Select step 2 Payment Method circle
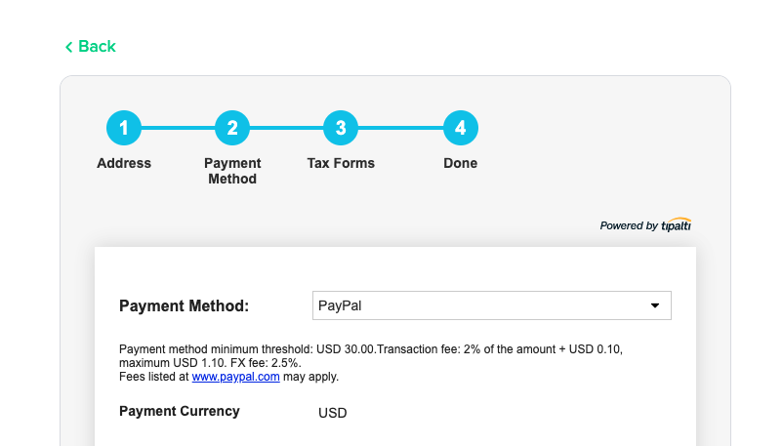 pos(232,128)
